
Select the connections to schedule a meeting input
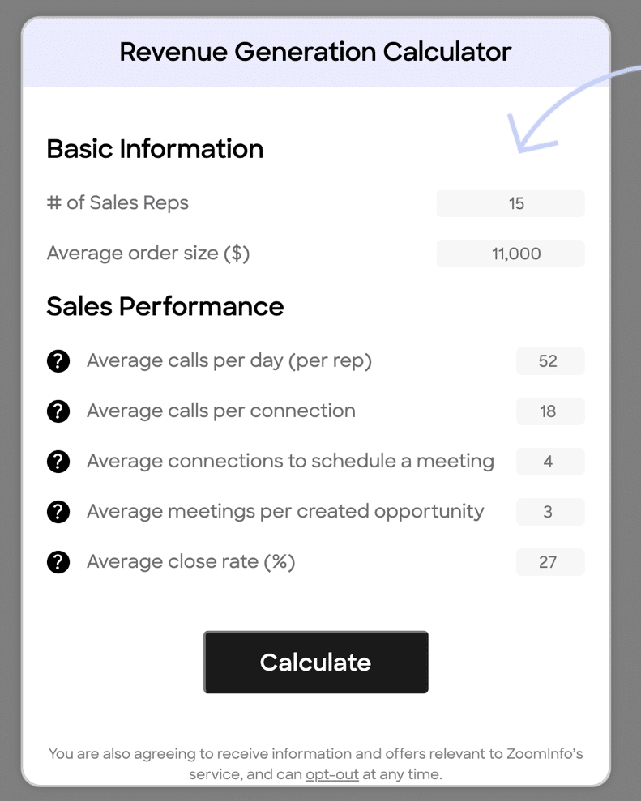coord(549,462)
